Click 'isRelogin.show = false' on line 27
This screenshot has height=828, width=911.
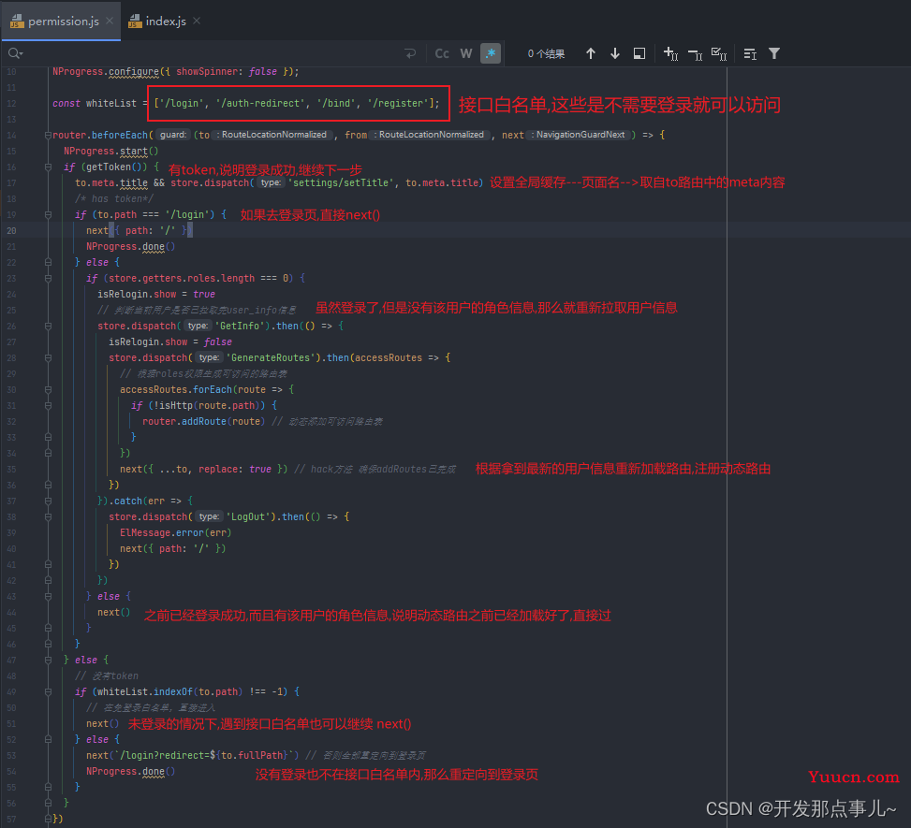pos(169,342)
